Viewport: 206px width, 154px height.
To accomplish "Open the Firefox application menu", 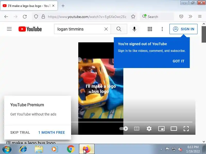I will click(x=200, y=16).
